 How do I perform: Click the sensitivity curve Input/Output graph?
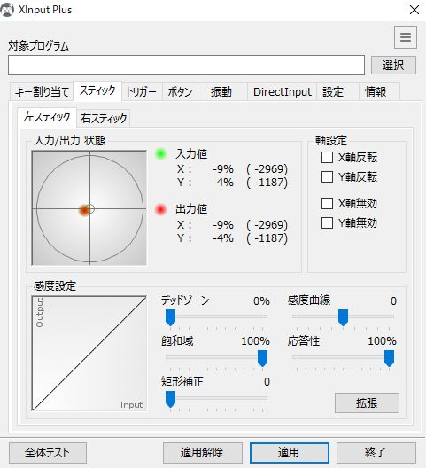[x=89, y=354]
